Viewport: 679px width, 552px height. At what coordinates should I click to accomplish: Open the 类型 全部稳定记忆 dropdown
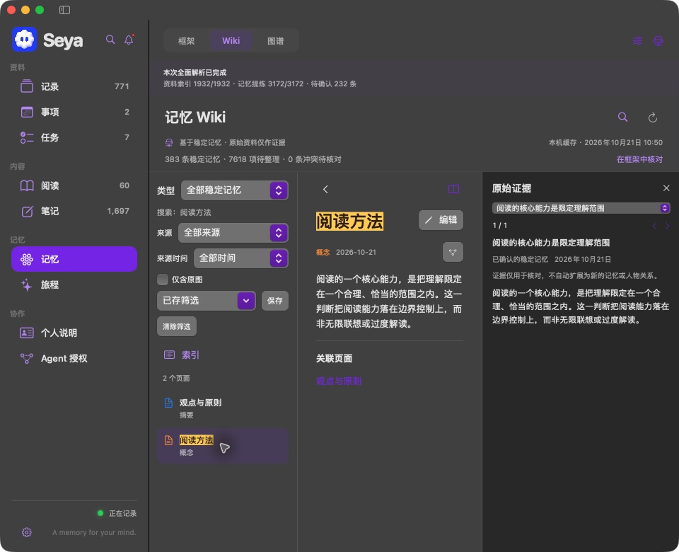click(x=234, y=190)
